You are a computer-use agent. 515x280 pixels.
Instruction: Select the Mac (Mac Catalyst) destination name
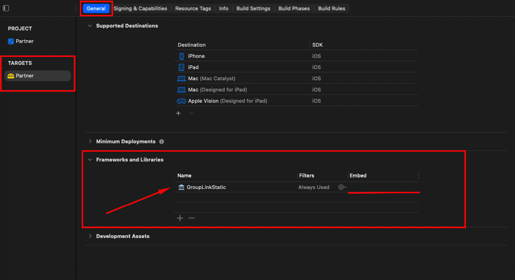(x=212, y=78)
